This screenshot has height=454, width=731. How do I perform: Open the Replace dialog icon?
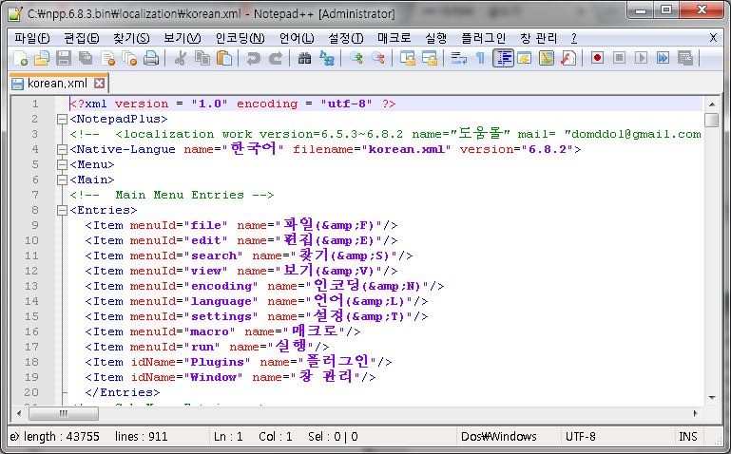pyautogui.click(x=327, y=58)
